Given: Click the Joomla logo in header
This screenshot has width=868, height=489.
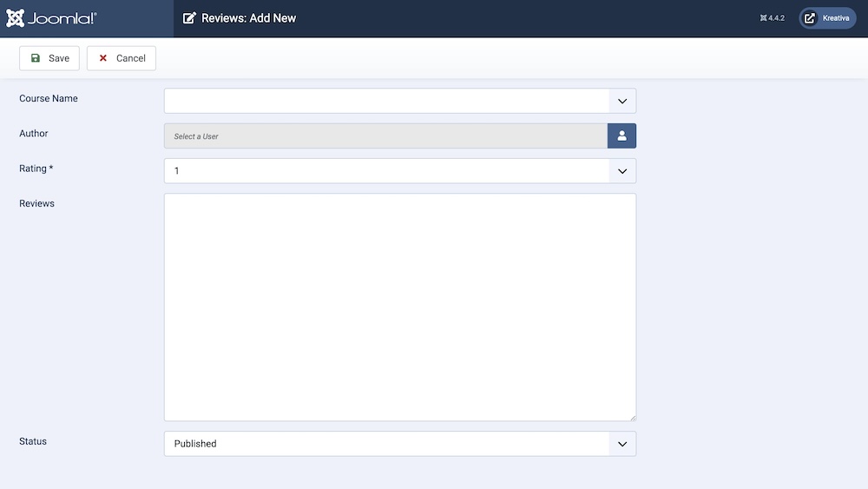Looking at the screenshot, I should [x=51, y=18].
